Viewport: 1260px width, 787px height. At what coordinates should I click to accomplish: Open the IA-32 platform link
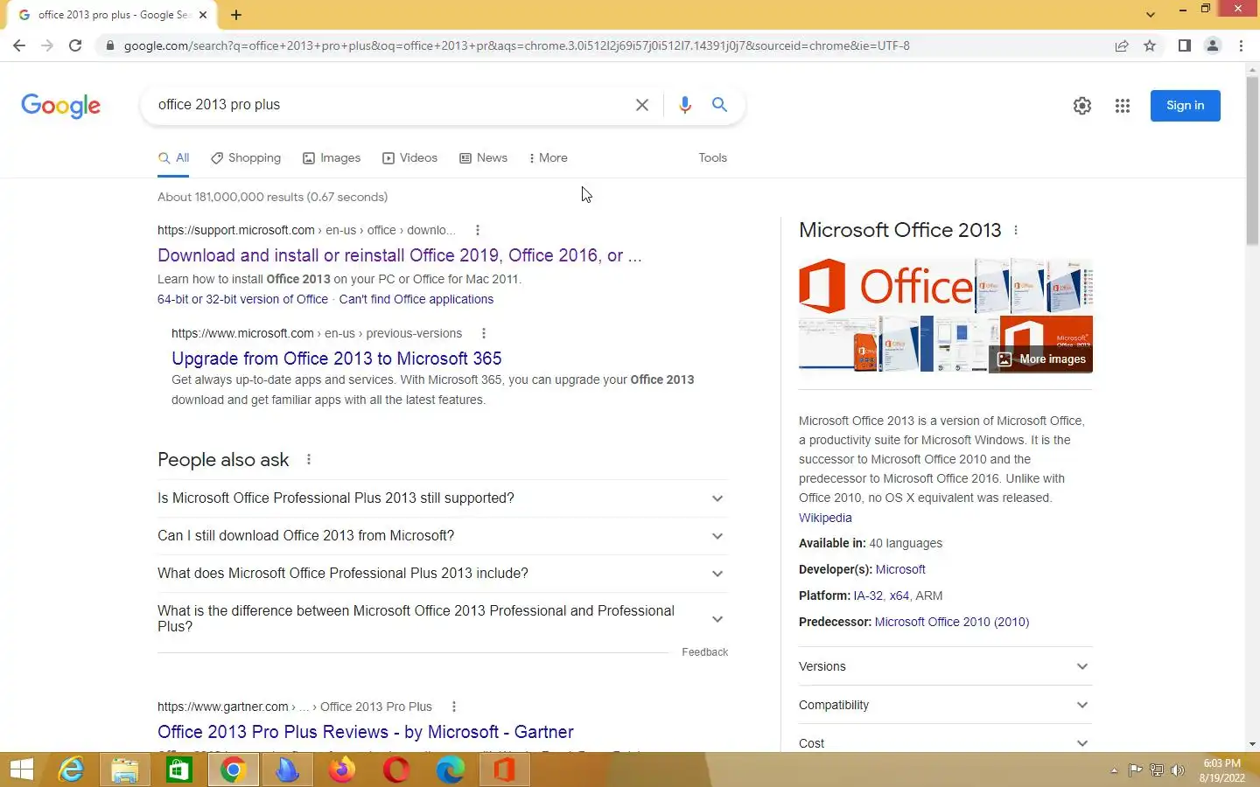(x=868, y=595)
